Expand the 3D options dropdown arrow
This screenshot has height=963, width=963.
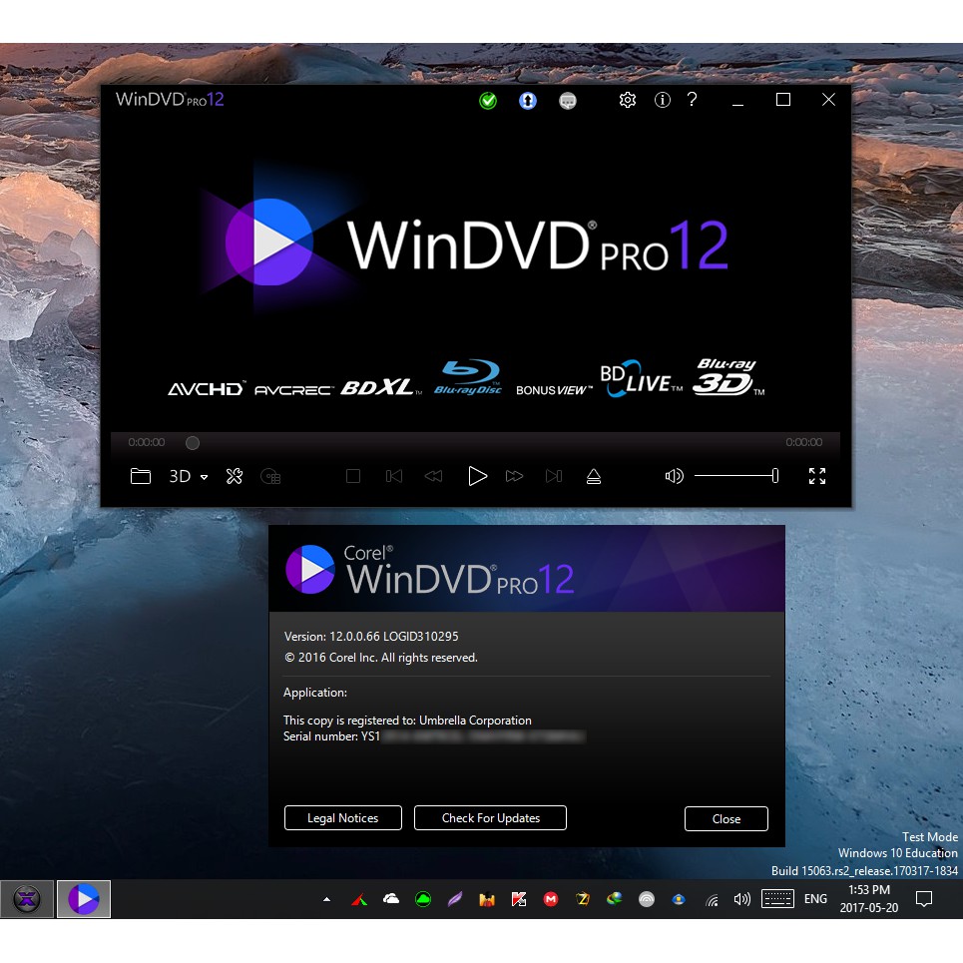tap(204, 477)
